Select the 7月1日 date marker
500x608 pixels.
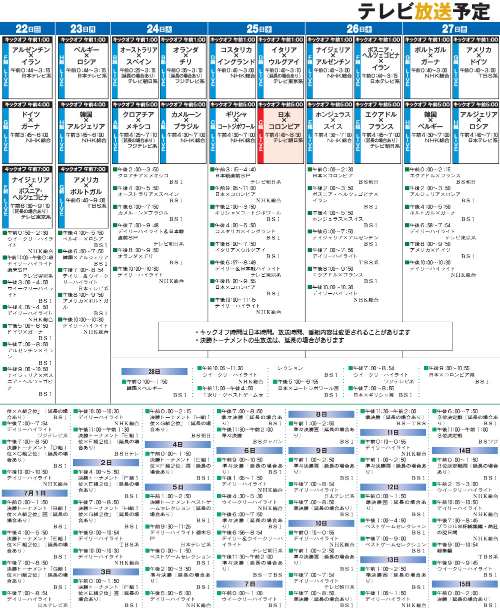coord(35,493)
